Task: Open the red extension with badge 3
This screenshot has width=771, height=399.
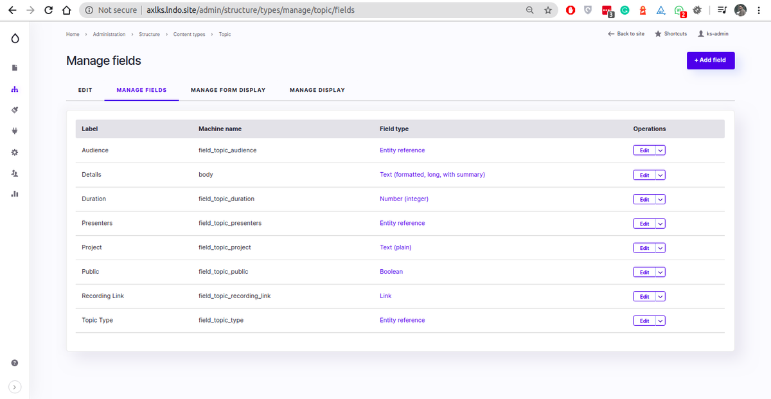Action: tap(607, 11)
